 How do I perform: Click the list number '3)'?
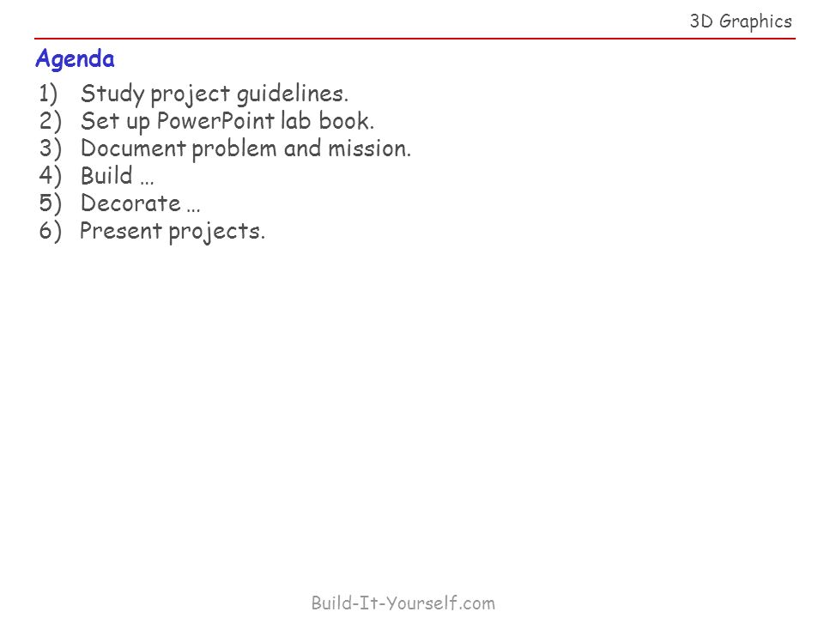click(50, 148)
